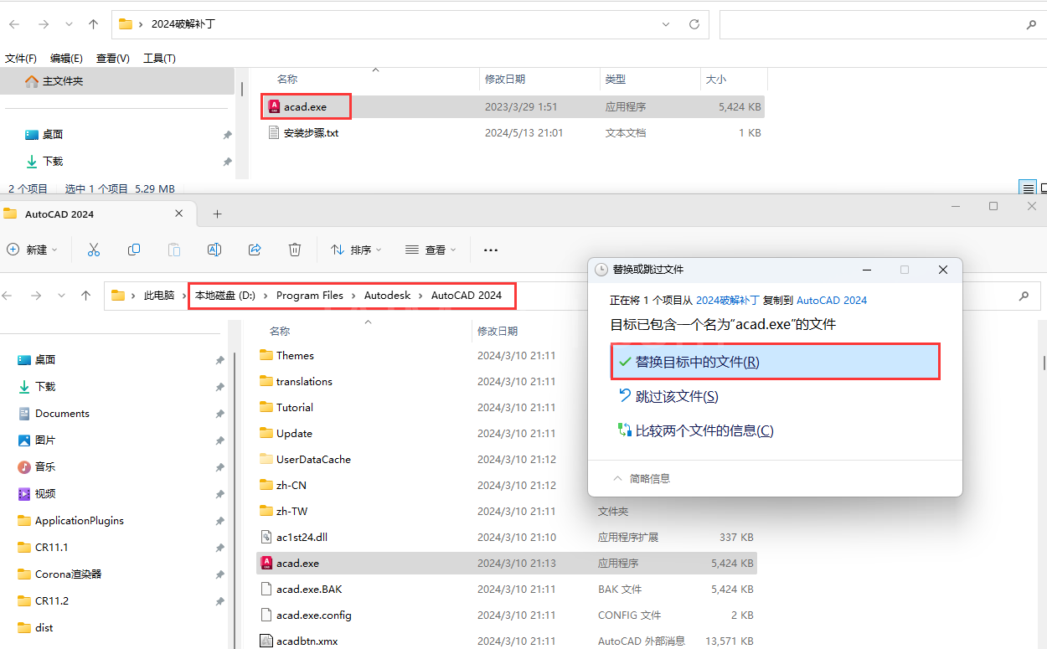This screenshot has width=1047, height=649.
Task: Open 主文件夹 in the navigation pane
Action: click(x=117, y=81)
